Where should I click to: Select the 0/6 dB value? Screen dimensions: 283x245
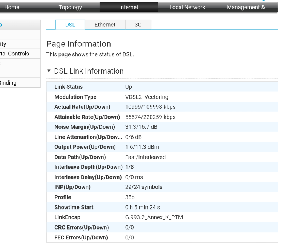point(133,137)
